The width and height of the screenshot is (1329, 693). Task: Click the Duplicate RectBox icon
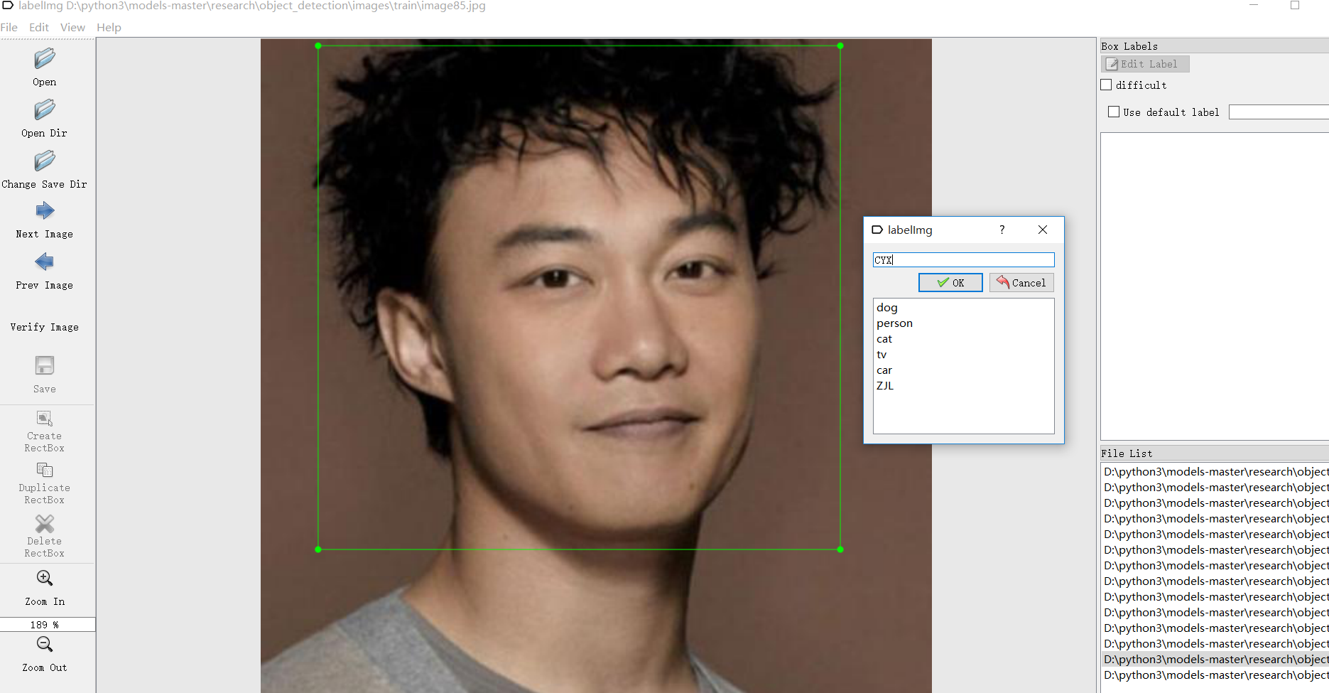44,469
